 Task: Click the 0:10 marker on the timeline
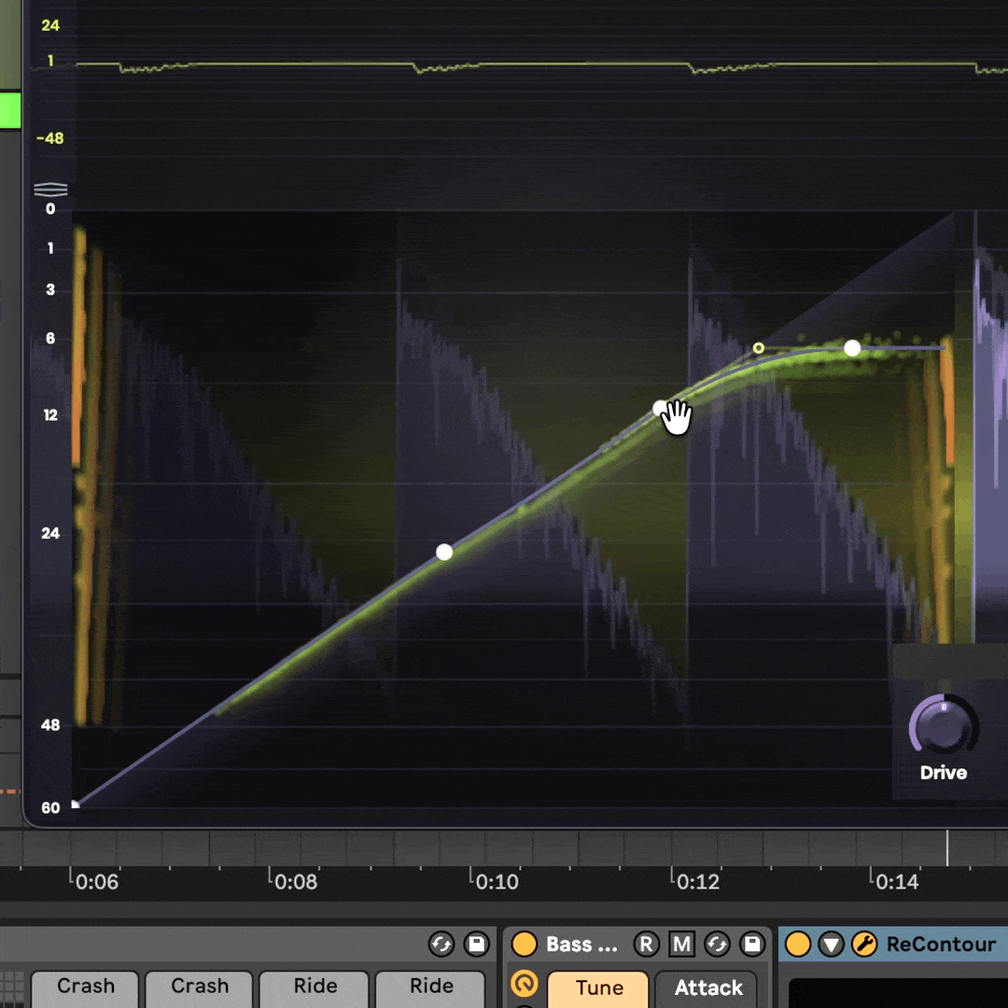point(496,882)
